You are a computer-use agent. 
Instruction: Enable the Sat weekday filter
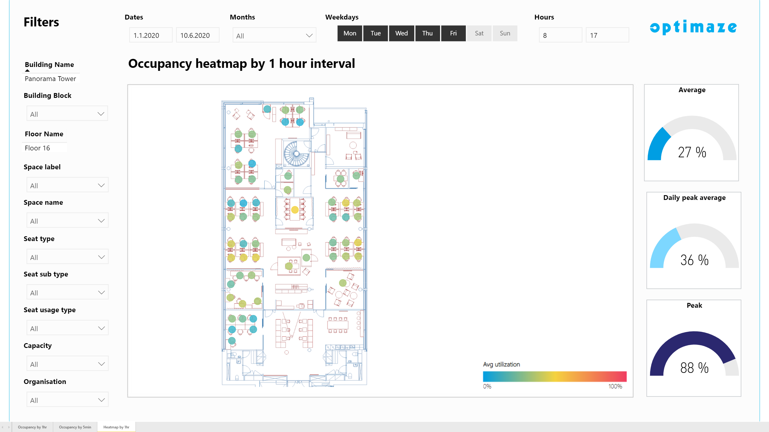click(x=479, y=33)
